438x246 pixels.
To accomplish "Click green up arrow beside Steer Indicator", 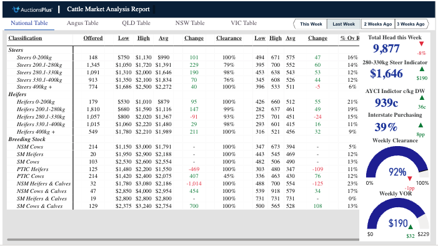I will (x=422, y=69).
